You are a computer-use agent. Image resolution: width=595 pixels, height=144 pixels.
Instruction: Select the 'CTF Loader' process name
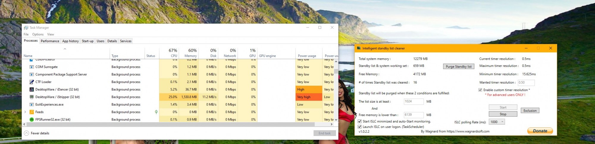43,82
